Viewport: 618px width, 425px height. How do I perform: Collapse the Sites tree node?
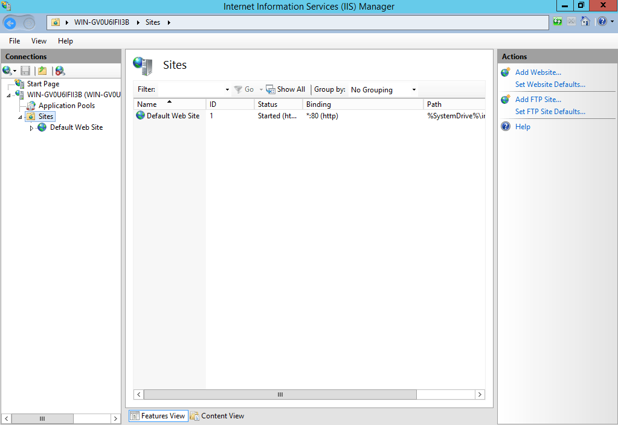20,117
